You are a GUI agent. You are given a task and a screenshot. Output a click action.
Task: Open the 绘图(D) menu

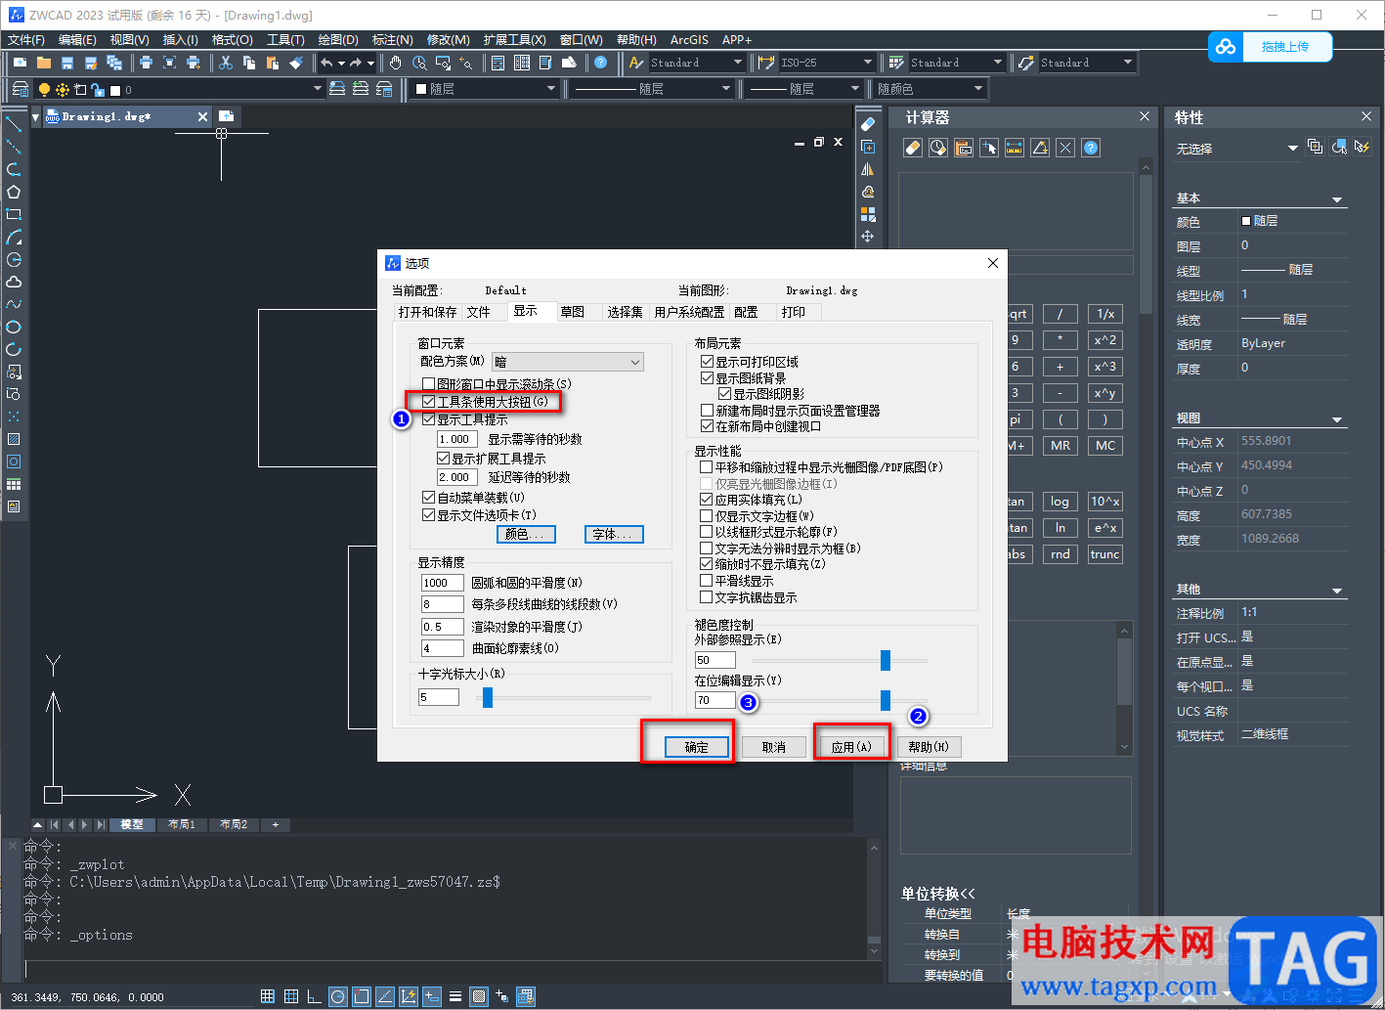pos(338,40)
